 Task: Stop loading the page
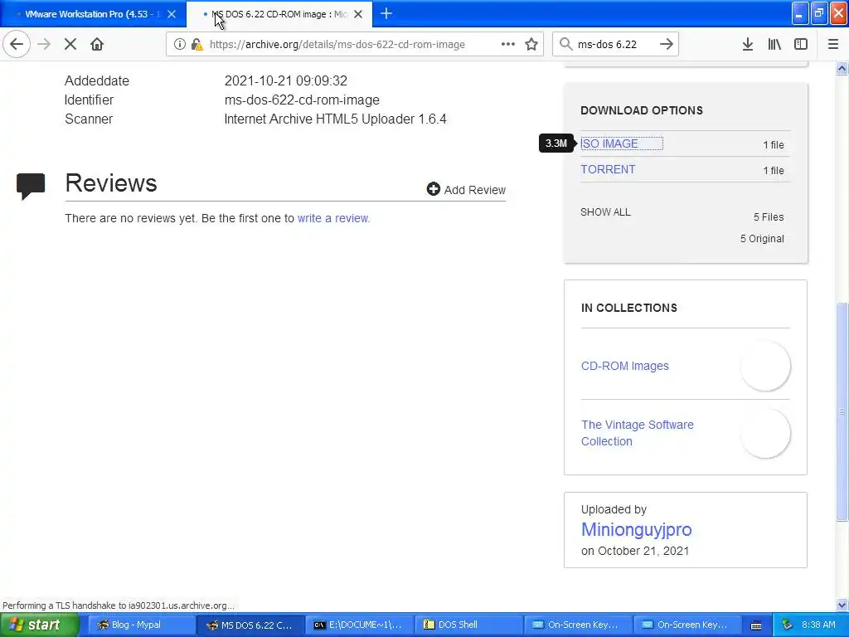[x=70, y=44]
